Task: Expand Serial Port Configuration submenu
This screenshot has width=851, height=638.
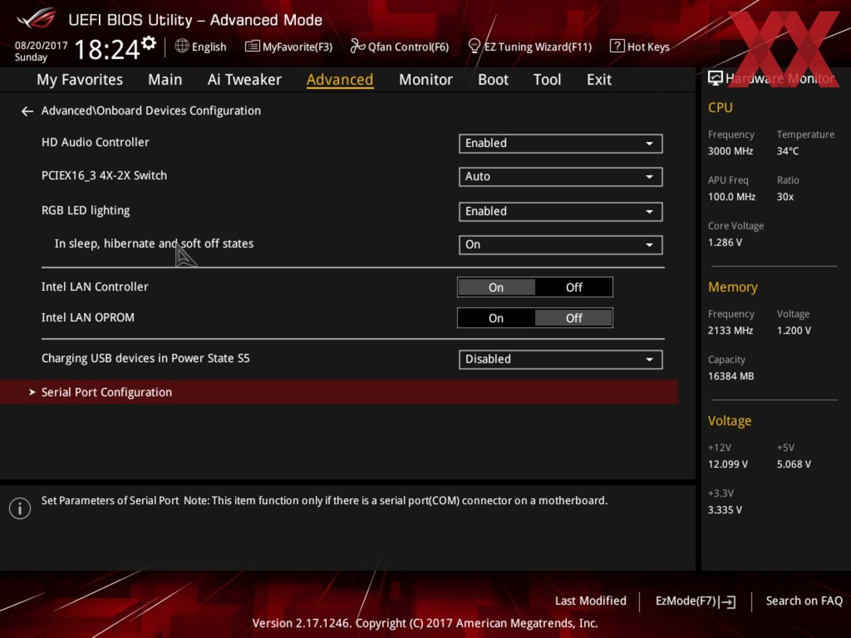Action: coord(339,392)
